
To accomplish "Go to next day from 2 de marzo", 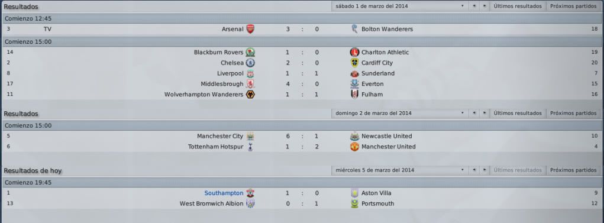I will click(x=484, y=113).
